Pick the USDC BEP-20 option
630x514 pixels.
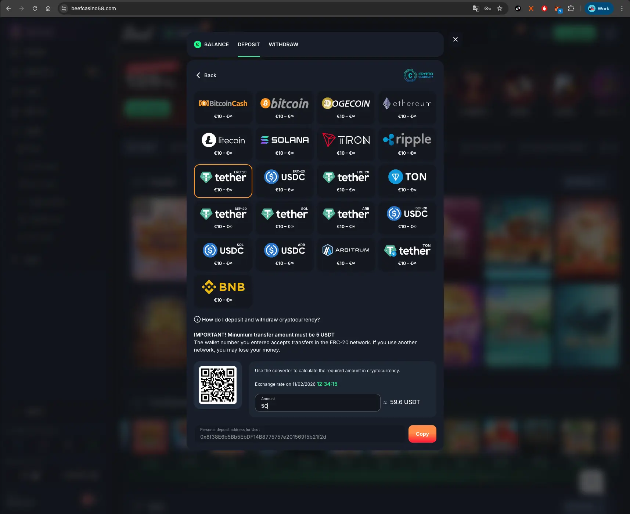pos(407,218)
